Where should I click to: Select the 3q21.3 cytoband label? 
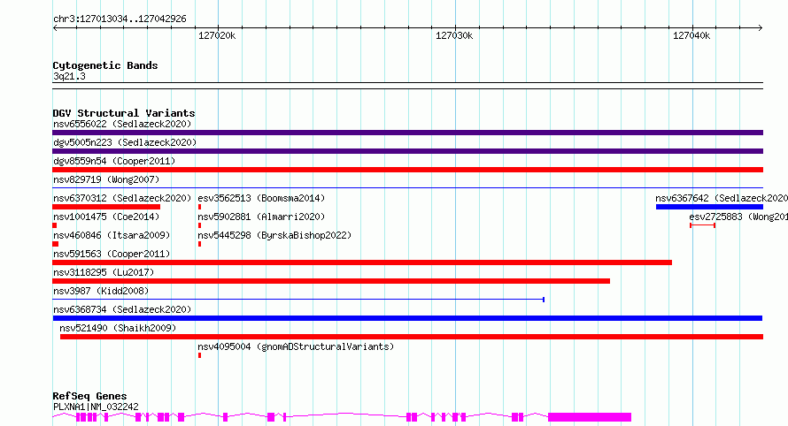69,76
